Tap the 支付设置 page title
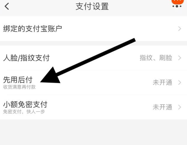 click(92, 6)
